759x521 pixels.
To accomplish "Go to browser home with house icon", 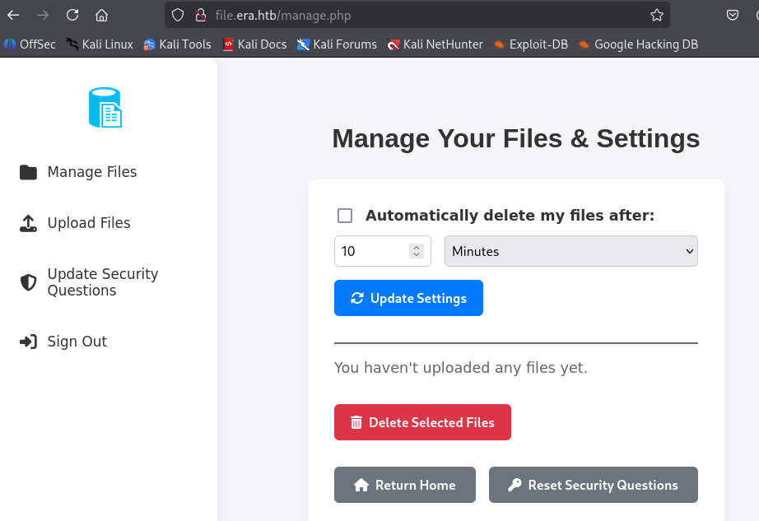I will point(101,15).
